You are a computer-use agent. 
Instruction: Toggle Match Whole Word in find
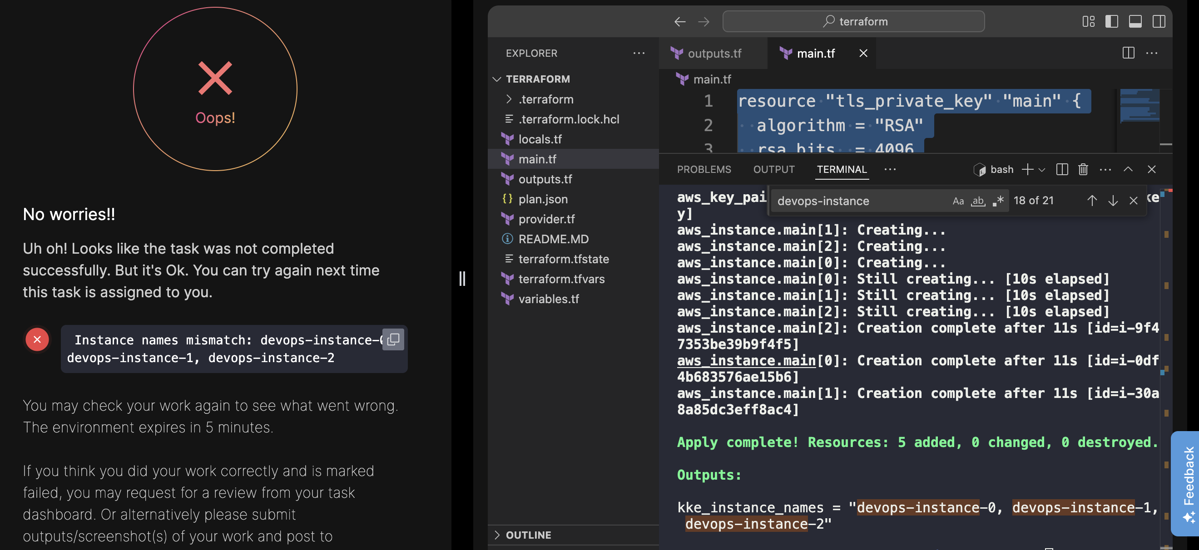[x=978, y=201]
